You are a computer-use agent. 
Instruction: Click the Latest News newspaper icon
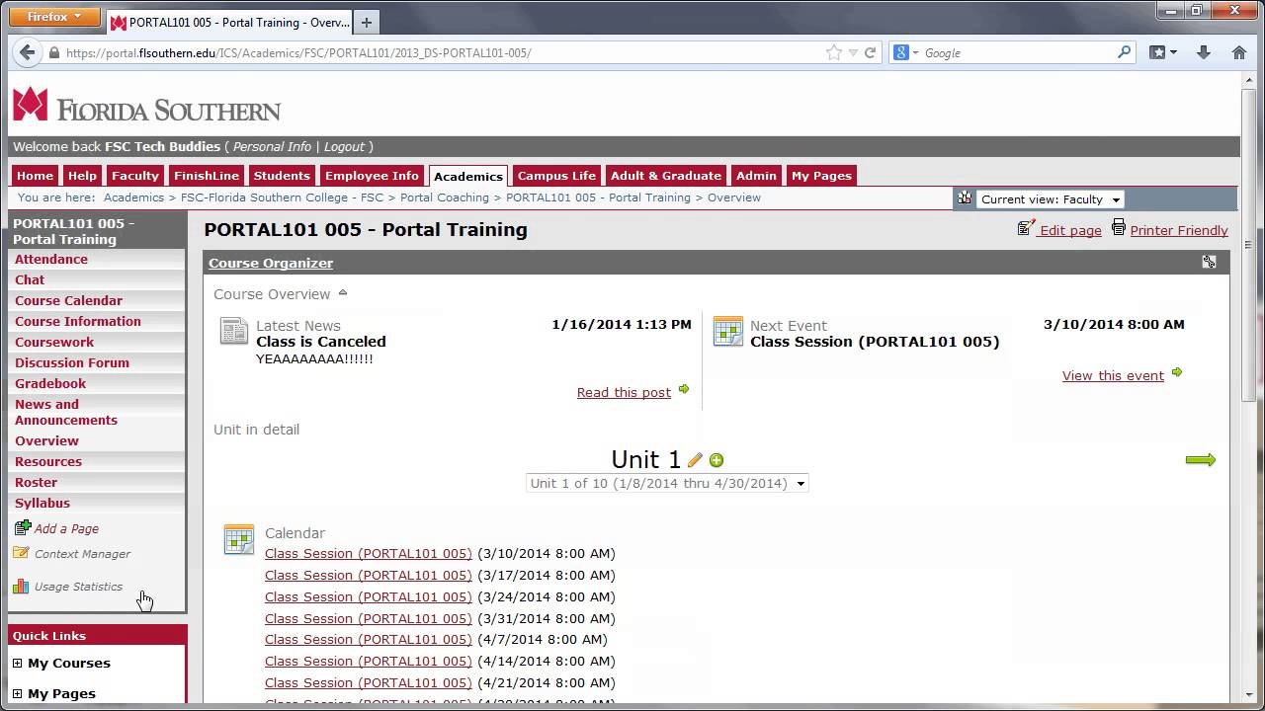click(234, 331)
